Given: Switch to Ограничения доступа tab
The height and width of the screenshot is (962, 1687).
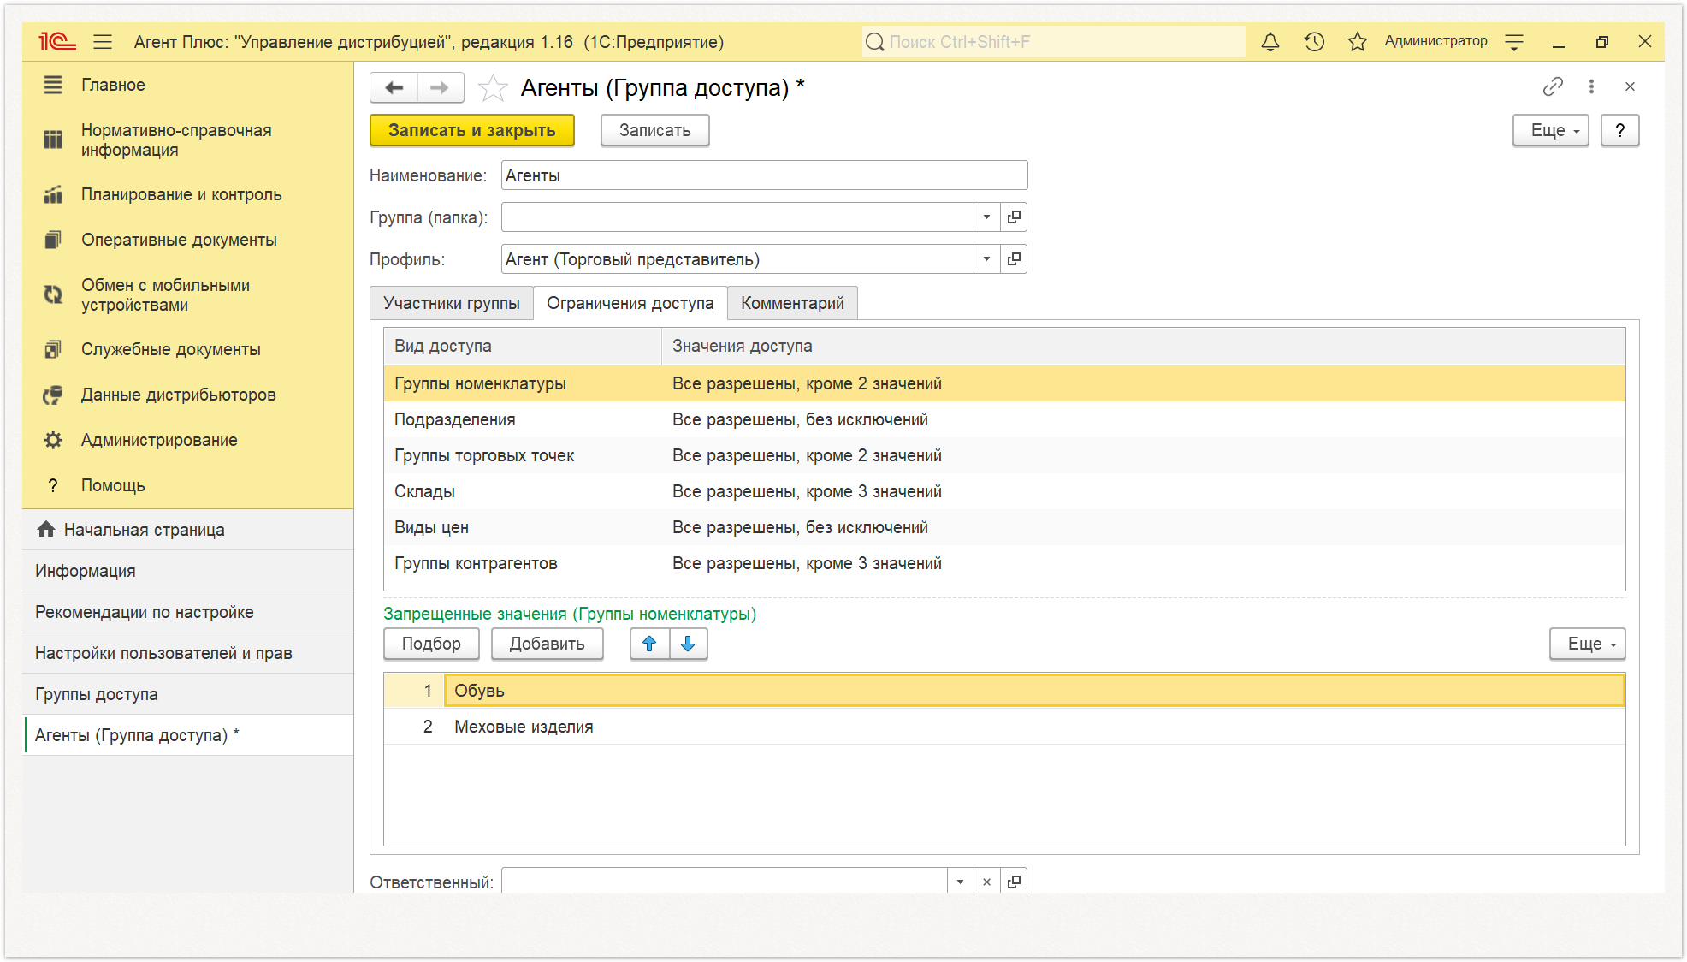Looking at the screenshot, I should tap(630, 303).
